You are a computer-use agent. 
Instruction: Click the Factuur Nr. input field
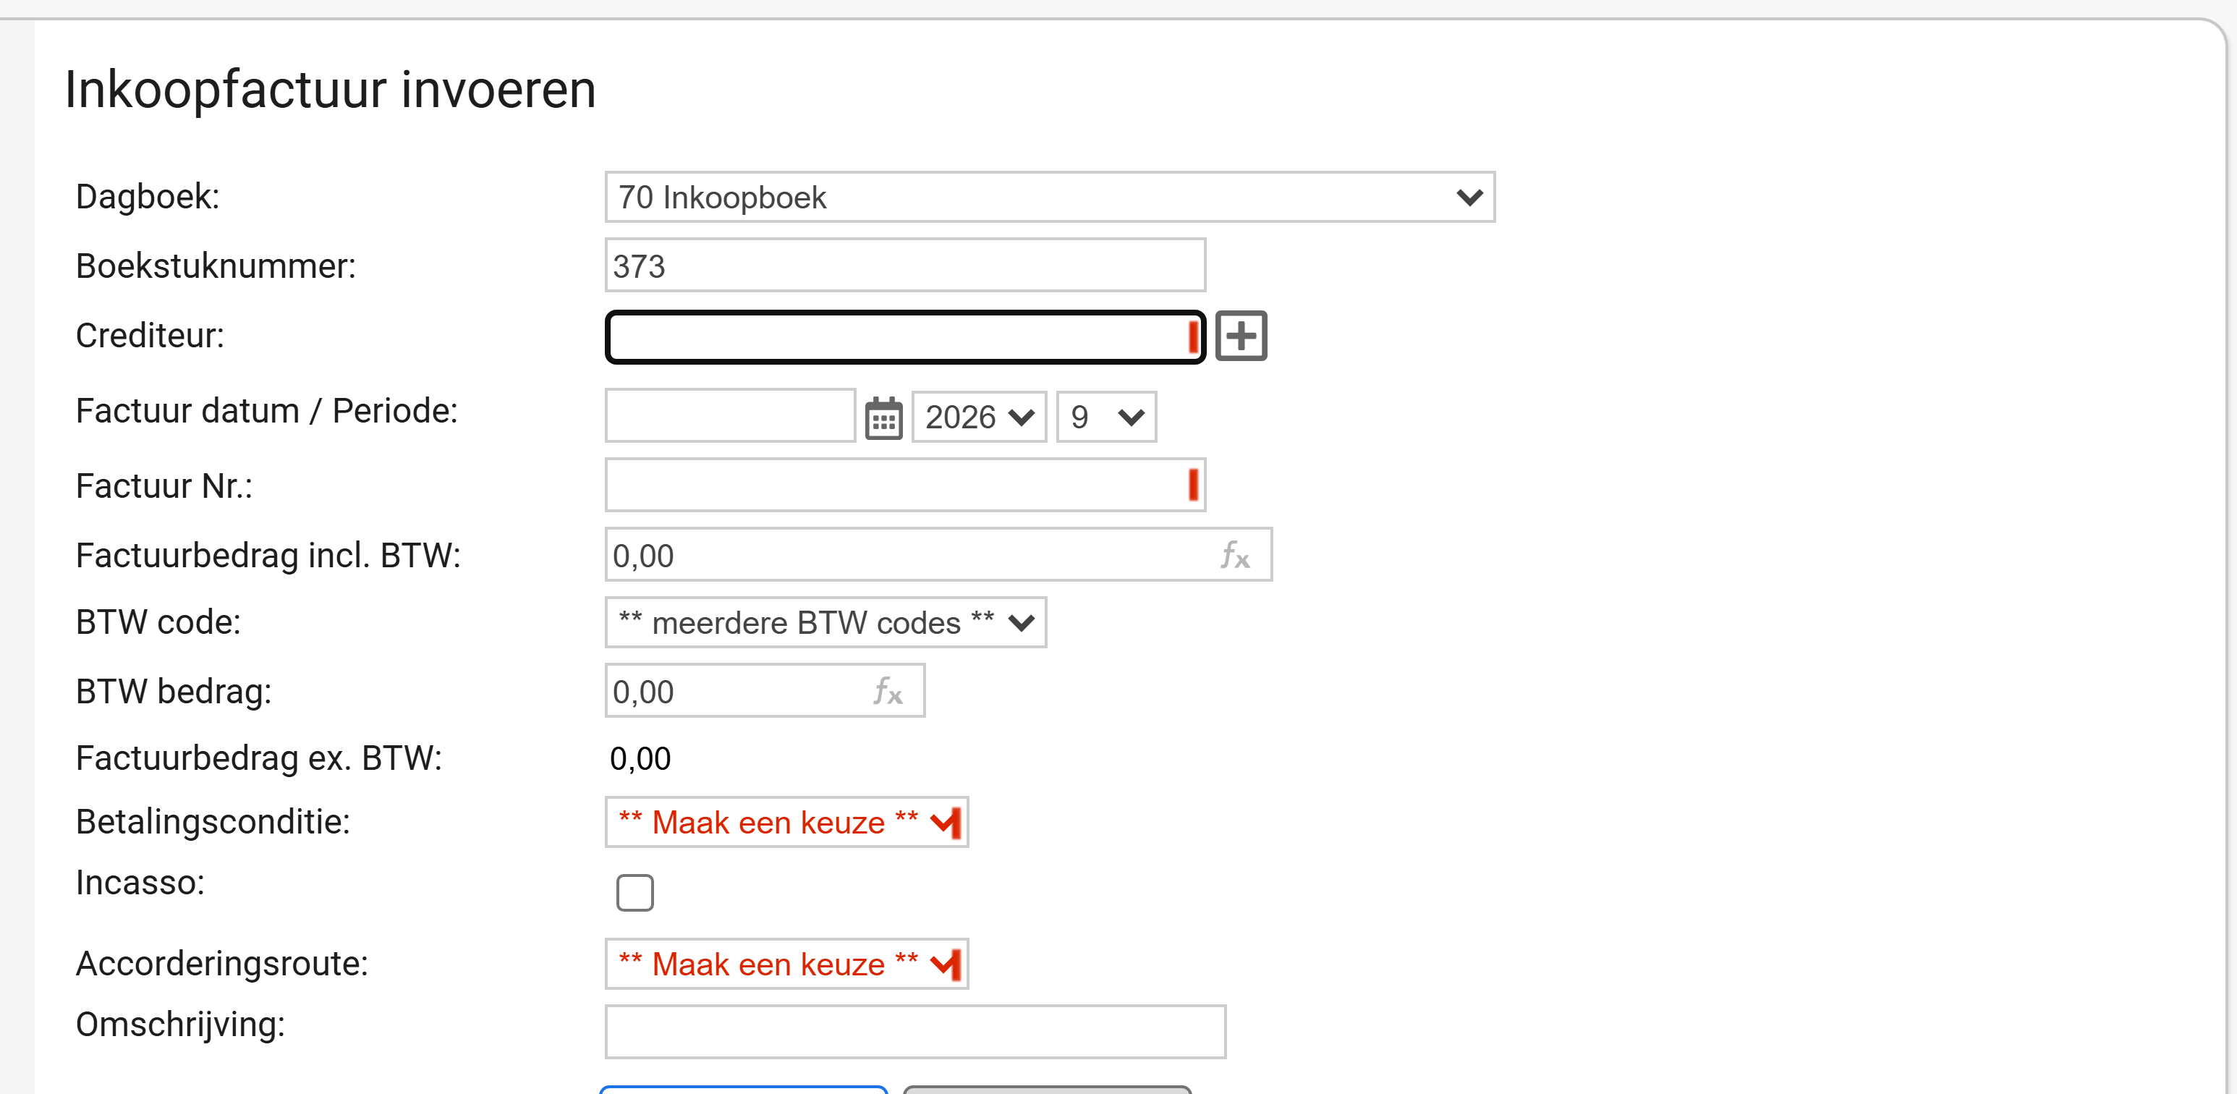905,485
